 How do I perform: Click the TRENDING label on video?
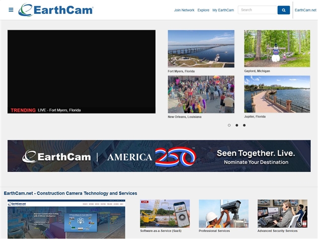click(x=23, y=110)
